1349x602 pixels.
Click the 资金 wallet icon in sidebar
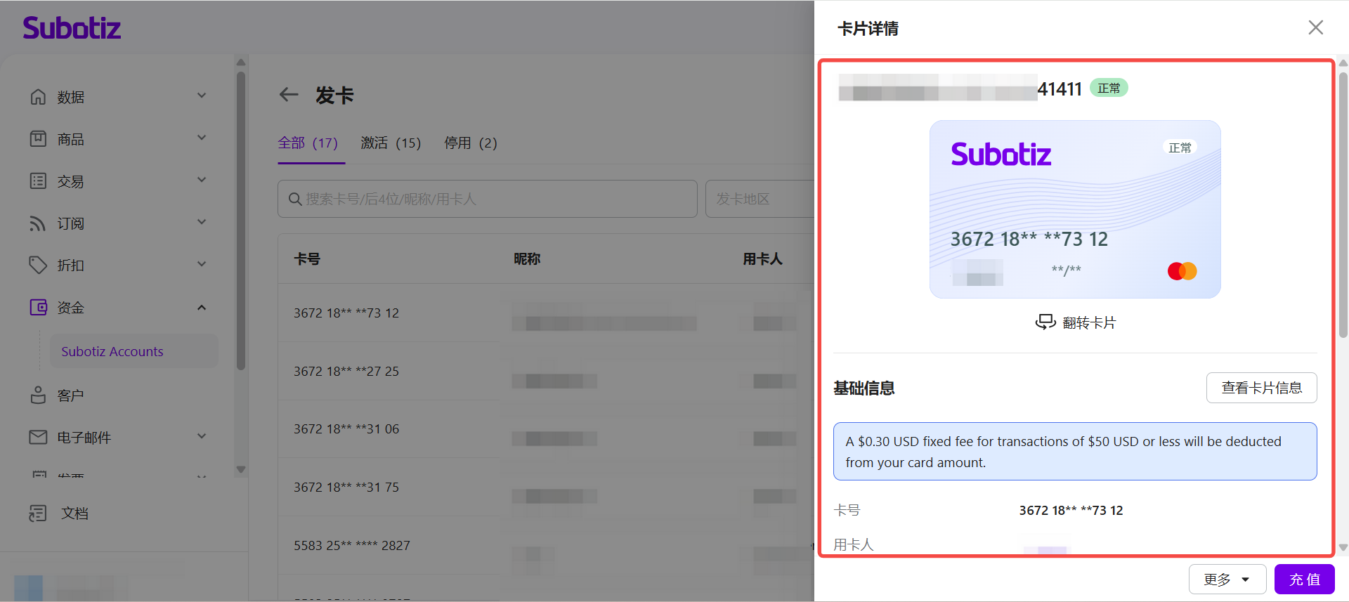[x=38, y=307]
